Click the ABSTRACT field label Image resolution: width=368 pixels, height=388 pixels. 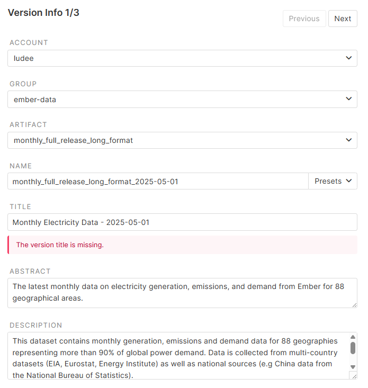(30, 272)
